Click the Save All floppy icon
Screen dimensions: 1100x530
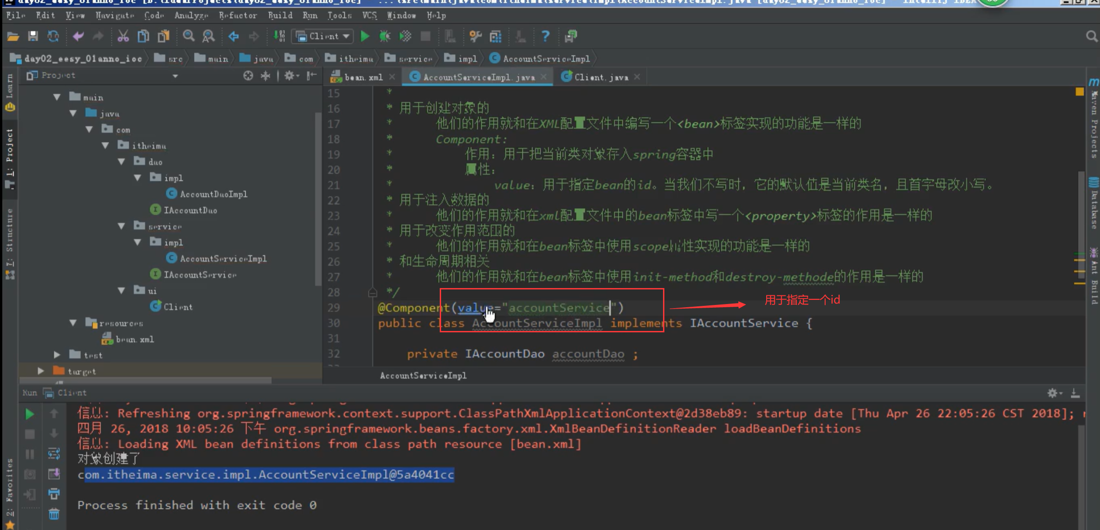(x=33, y=36)
